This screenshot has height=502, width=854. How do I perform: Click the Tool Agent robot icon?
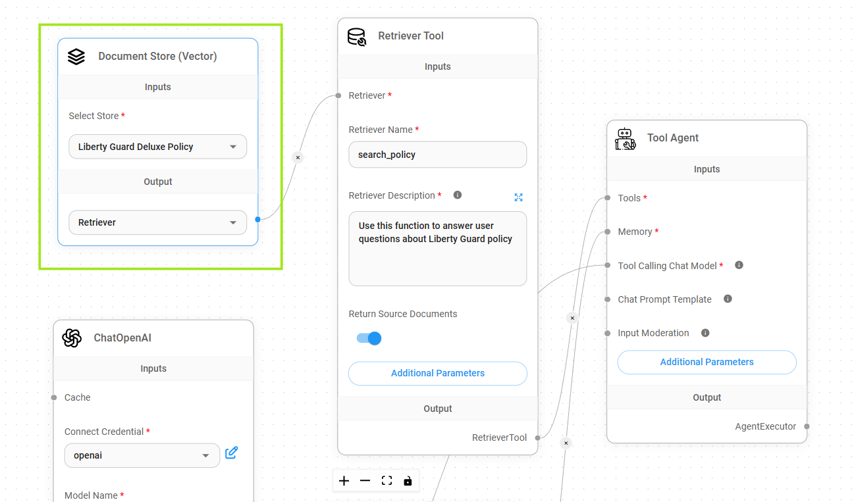click(625, 138)
